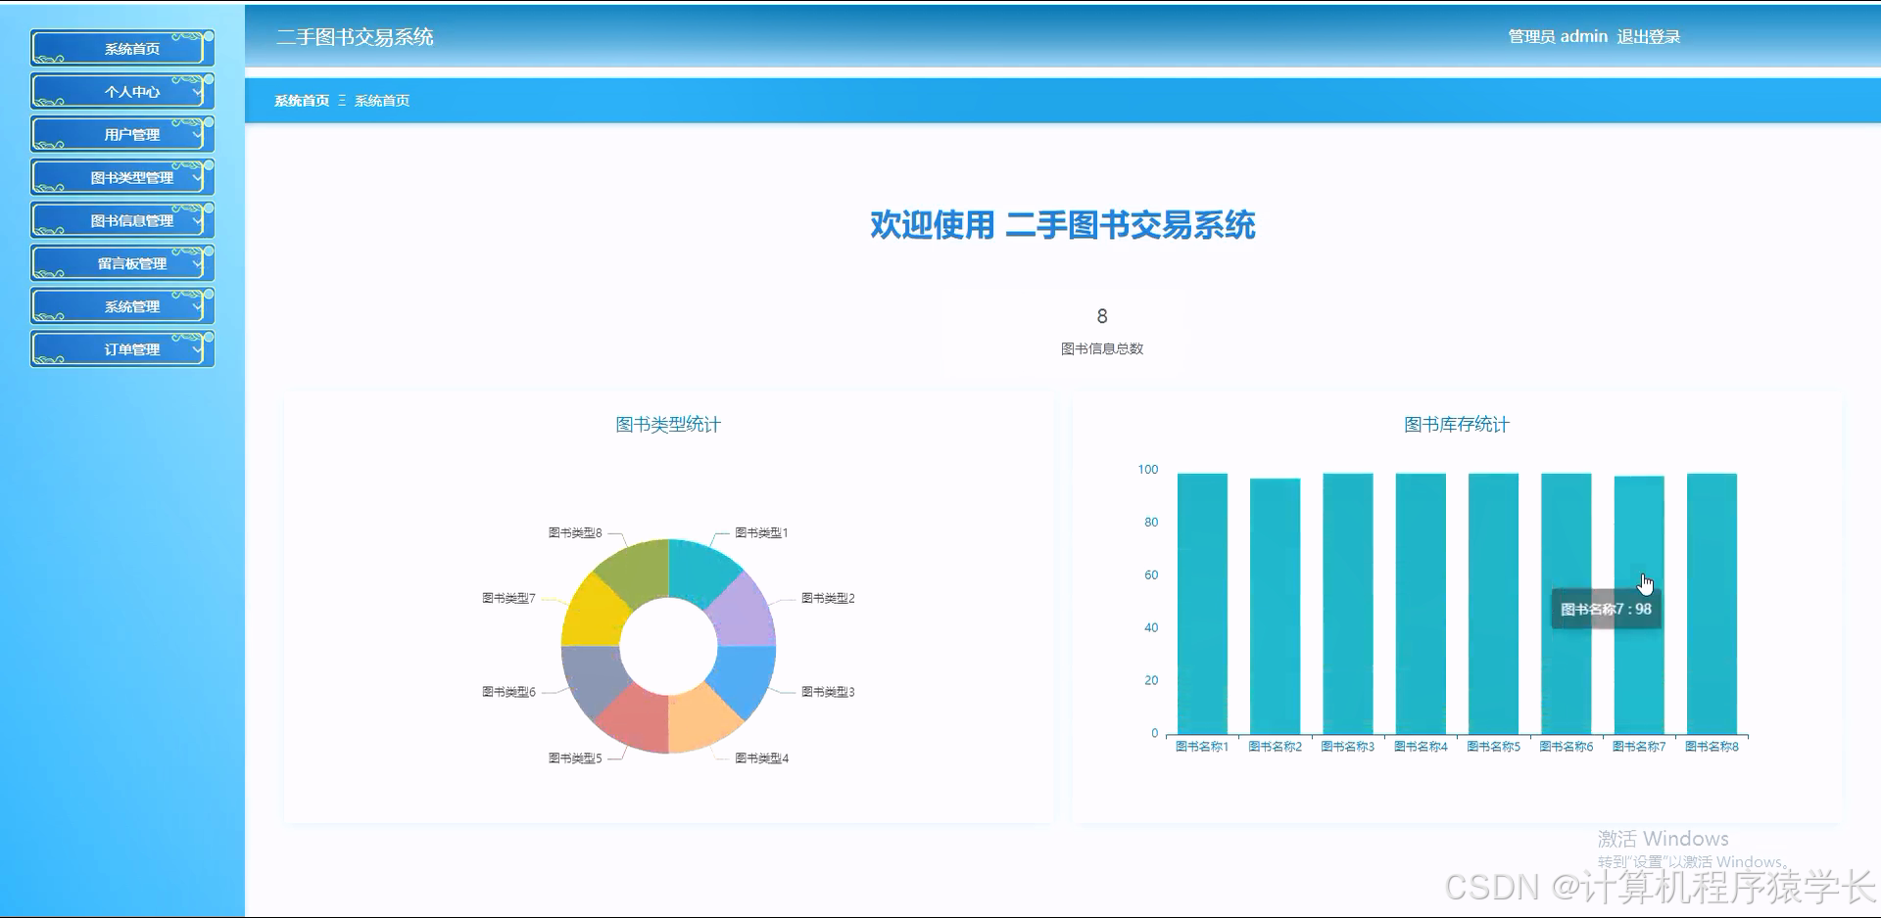
Task: Click the 图书类型8 pie label
Action: (575, 532)
